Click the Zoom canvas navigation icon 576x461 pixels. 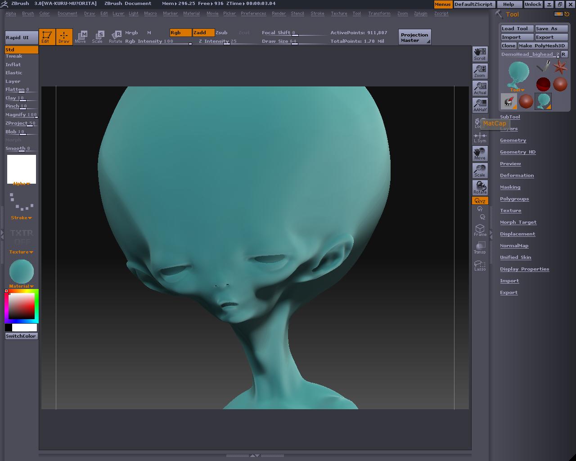[x=480, y=71]
